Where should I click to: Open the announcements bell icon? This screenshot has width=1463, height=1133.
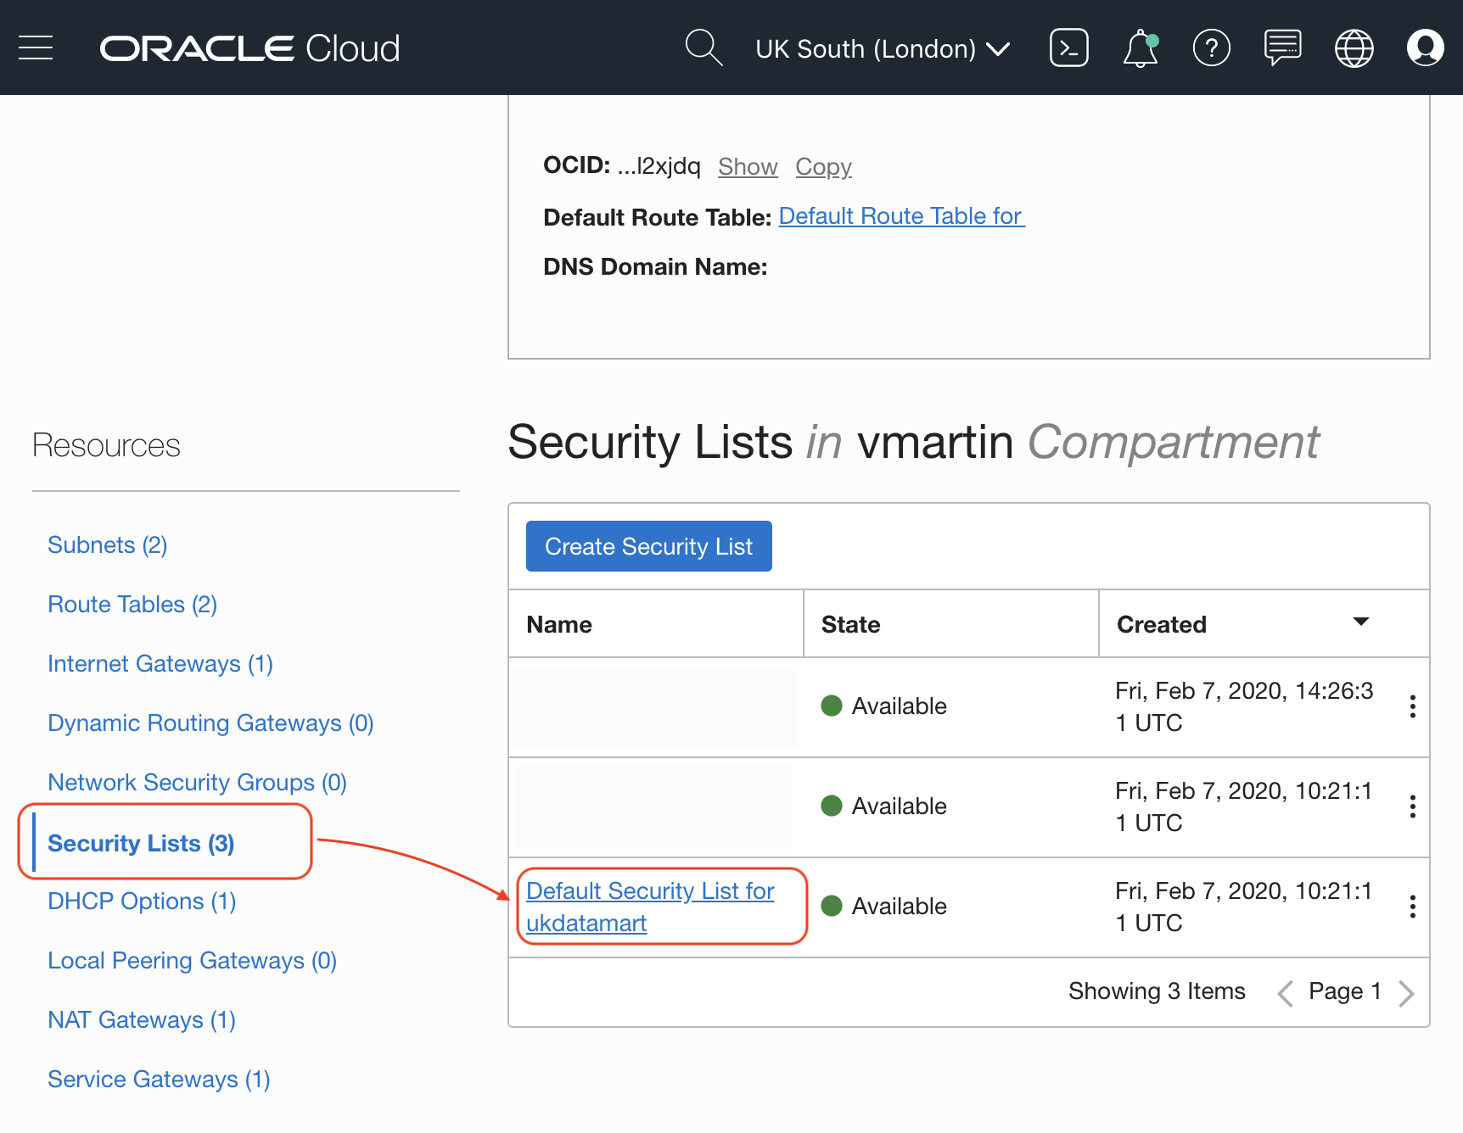coord(1141,47)
